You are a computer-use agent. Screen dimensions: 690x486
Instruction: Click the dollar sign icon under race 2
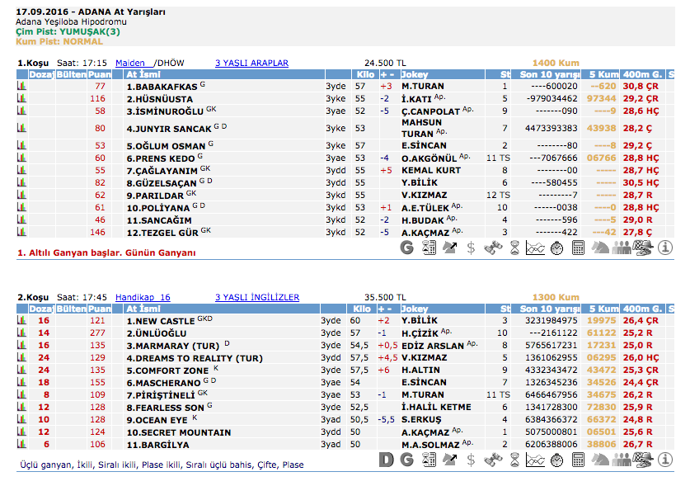pos(471,459)
